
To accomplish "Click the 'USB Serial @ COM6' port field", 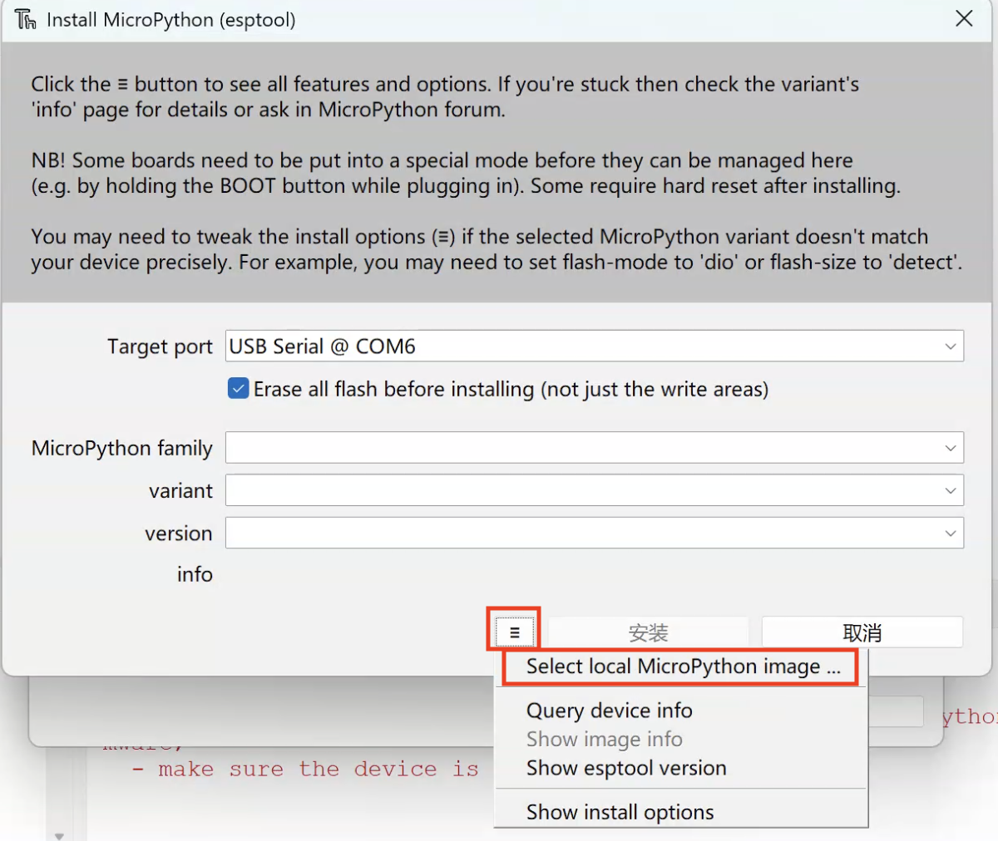I will 499,346.
